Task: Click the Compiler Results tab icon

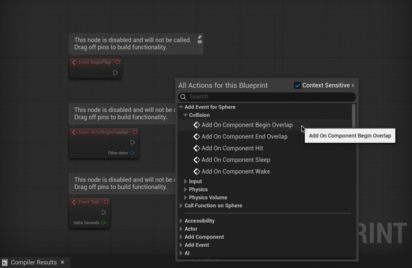Action: point(5,262)
